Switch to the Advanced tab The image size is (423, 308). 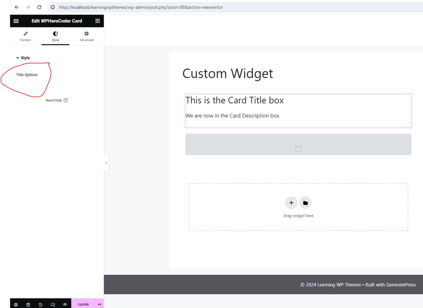point(86,36)
